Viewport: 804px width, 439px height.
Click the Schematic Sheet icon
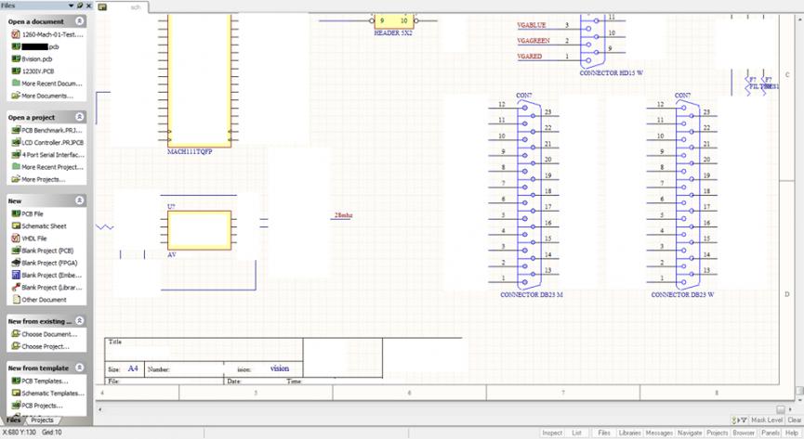16,226
